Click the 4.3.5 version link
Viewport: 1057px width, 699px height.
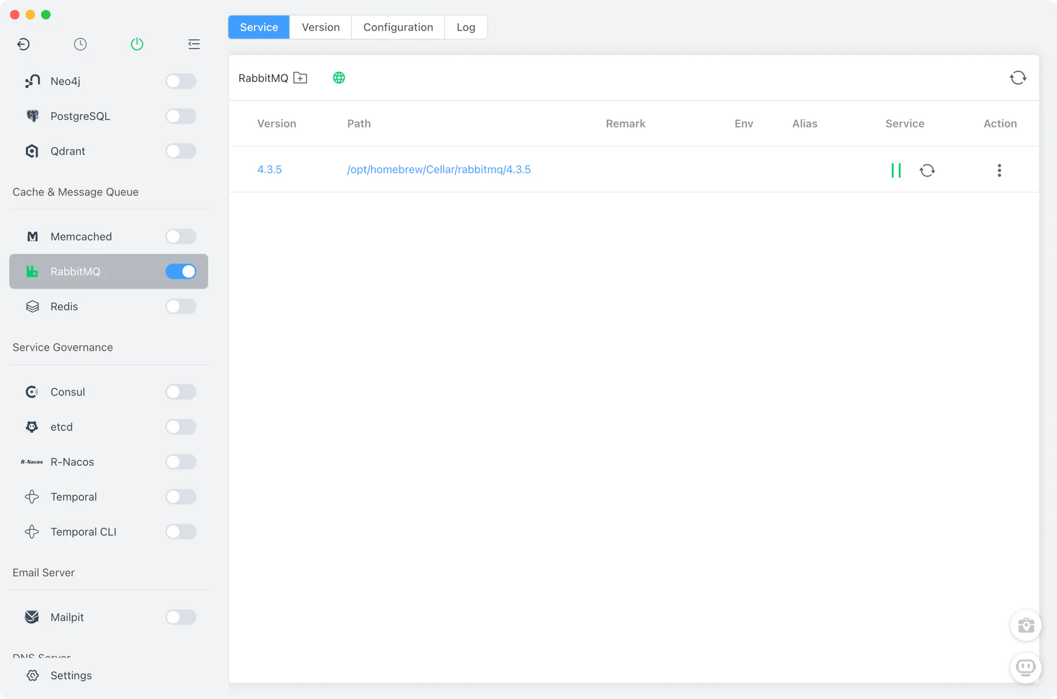[x=269, y=170]
